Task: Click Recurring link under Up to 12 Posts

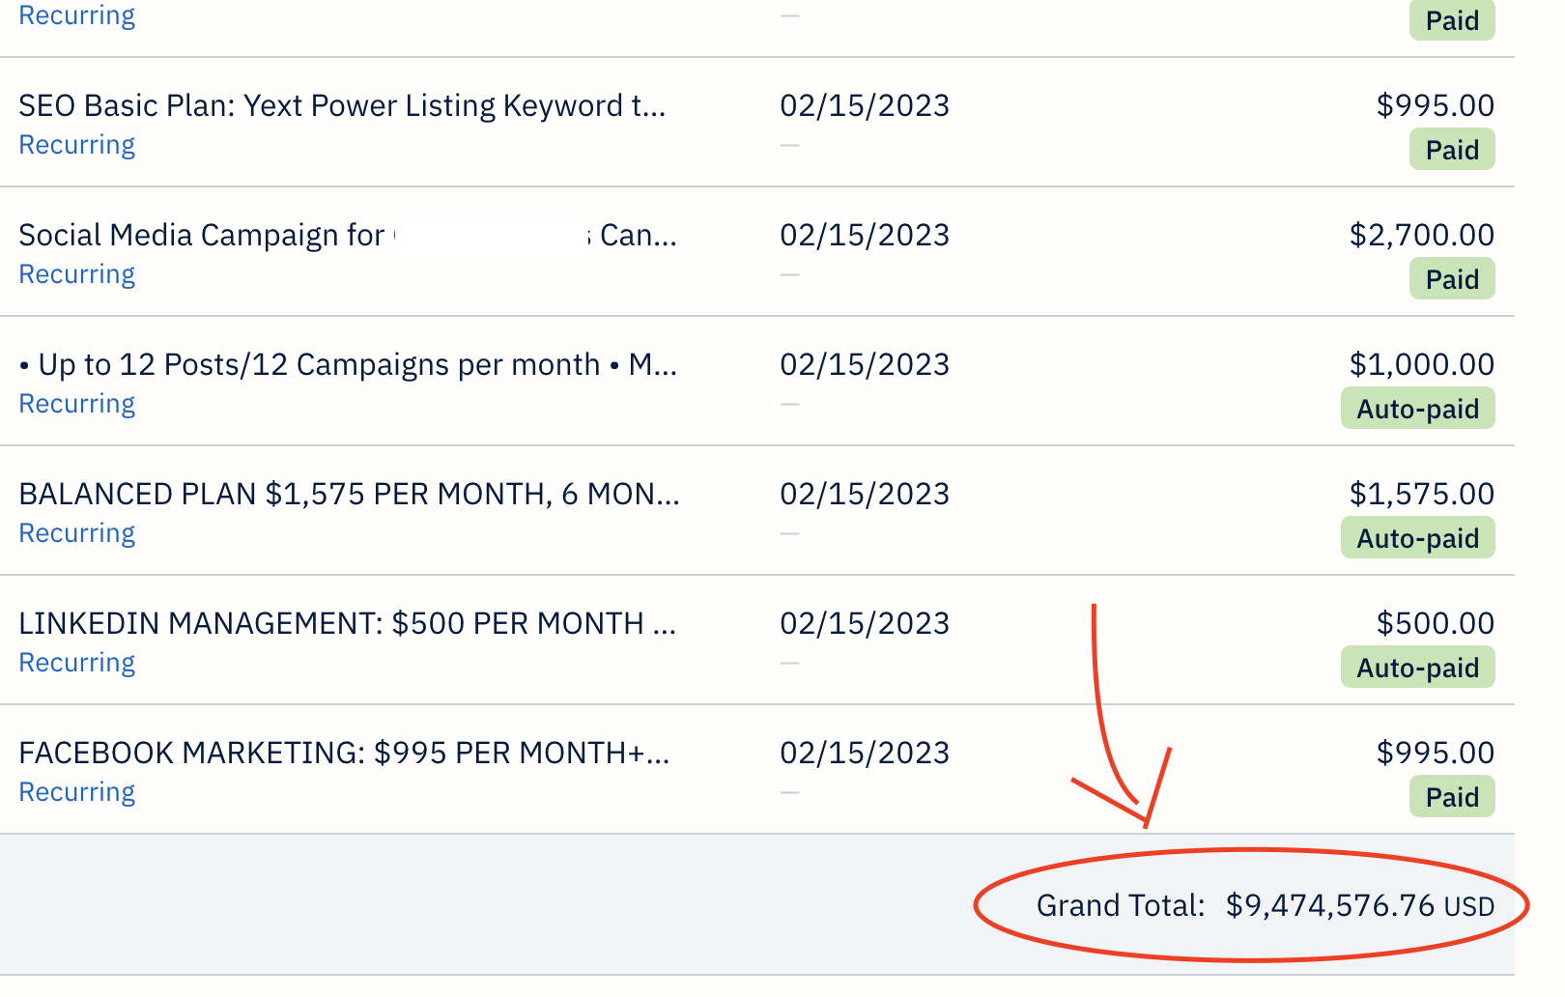Action: pos(77,404)
